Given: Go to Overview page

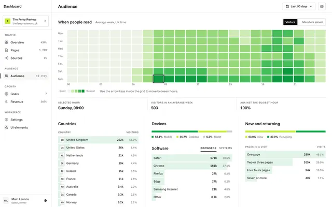Looking at the screenshot, I should (x=25, y=42).
